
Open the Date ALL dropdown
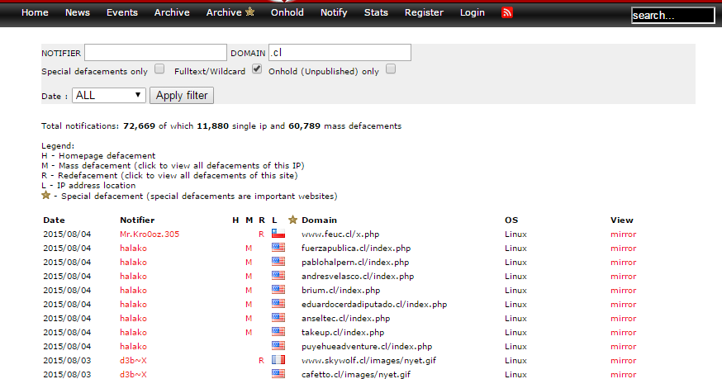tap(109, 95)
